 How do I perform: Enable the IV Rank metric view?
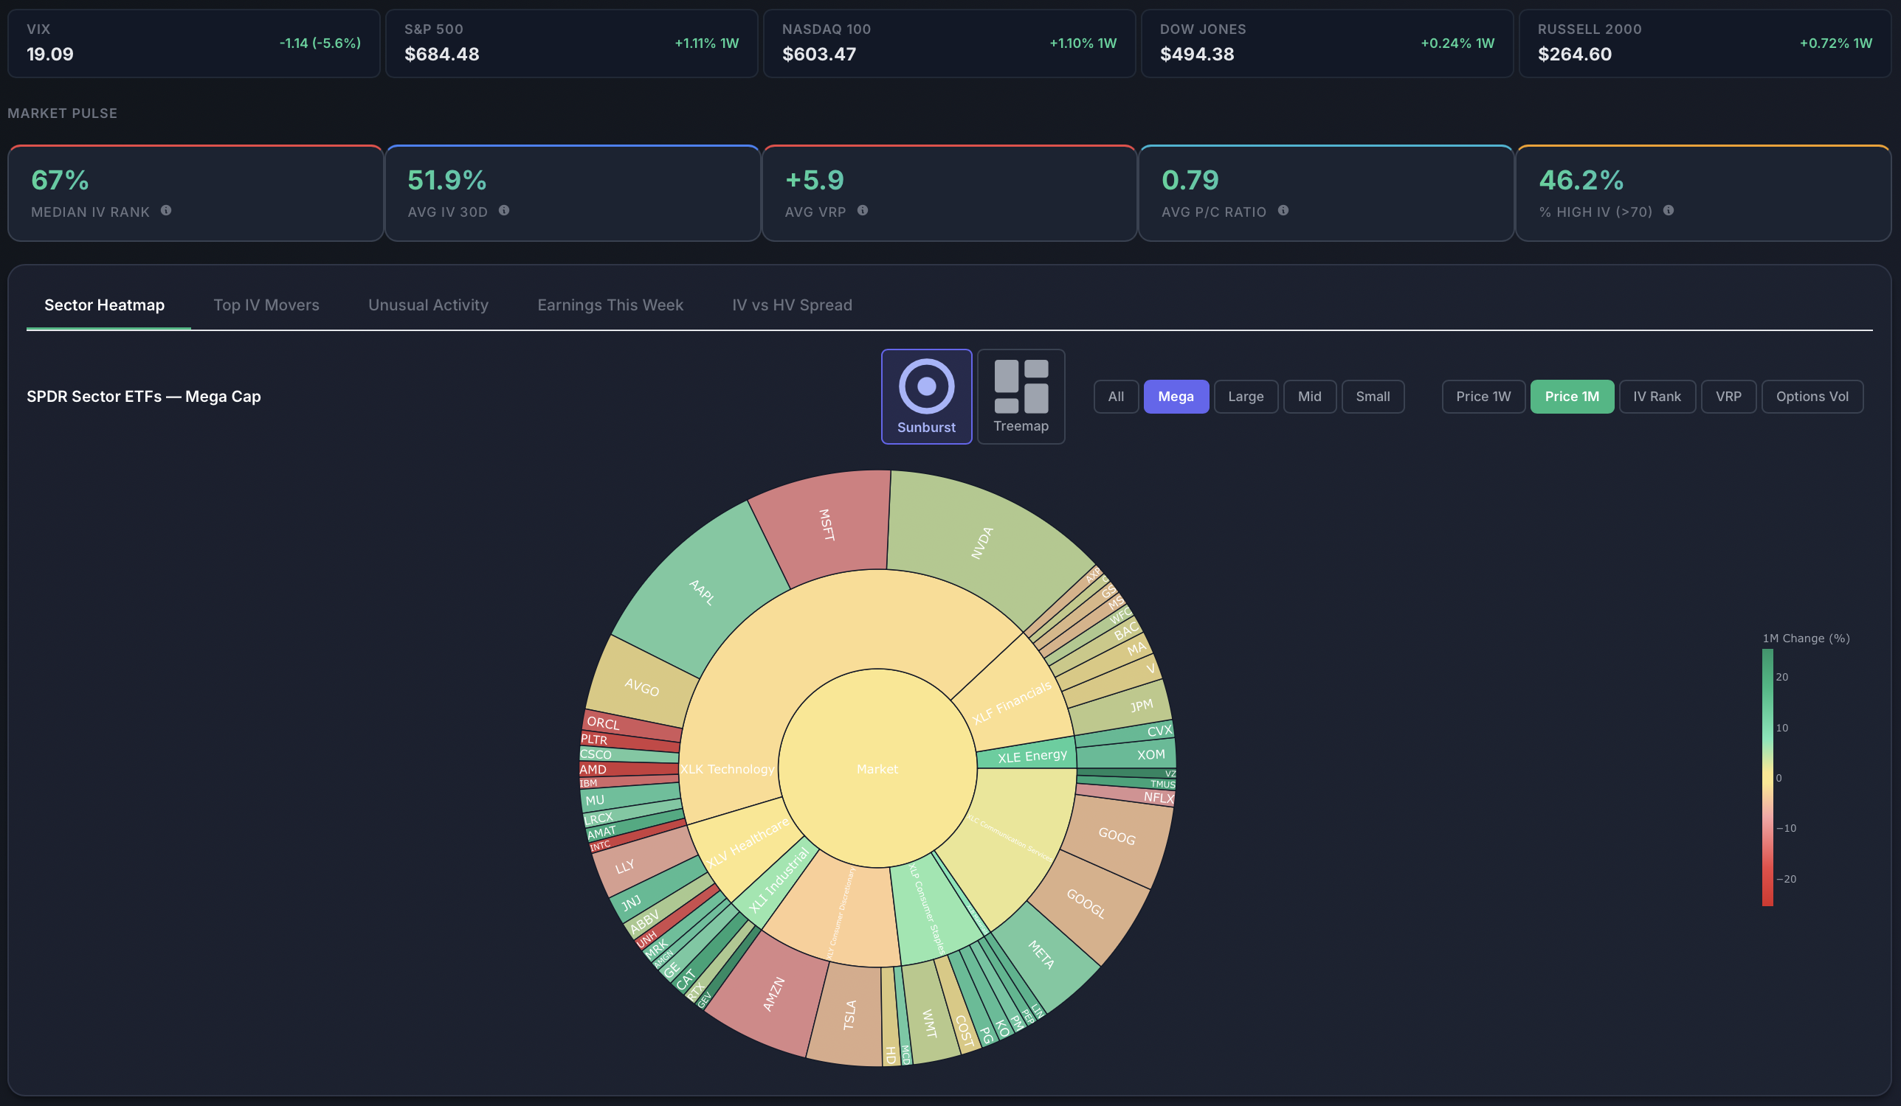pos(1657,396)
